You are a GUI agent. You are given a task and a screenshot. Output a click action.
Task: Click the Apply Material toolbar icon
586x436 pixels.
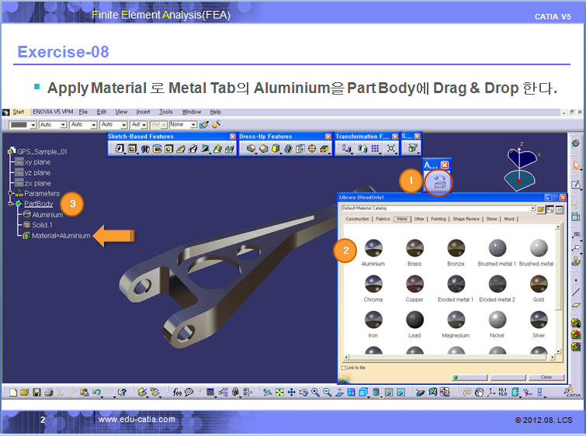click(x=439, y=182)
